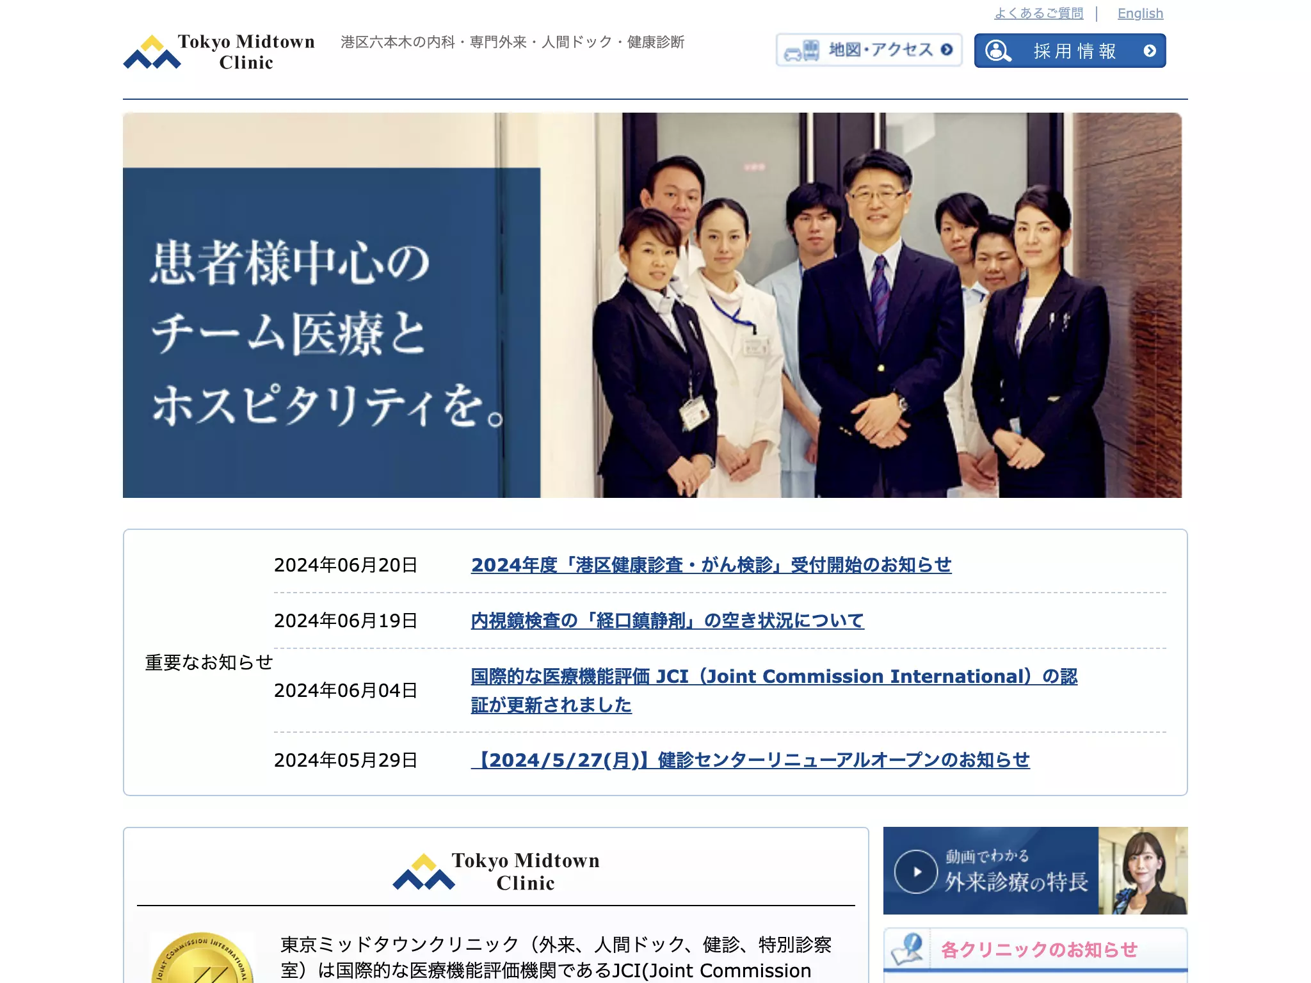Screen dimensions: 1311x983
Task: Click the arrow icon on 採用情報 button
Action: point(1150,51)
